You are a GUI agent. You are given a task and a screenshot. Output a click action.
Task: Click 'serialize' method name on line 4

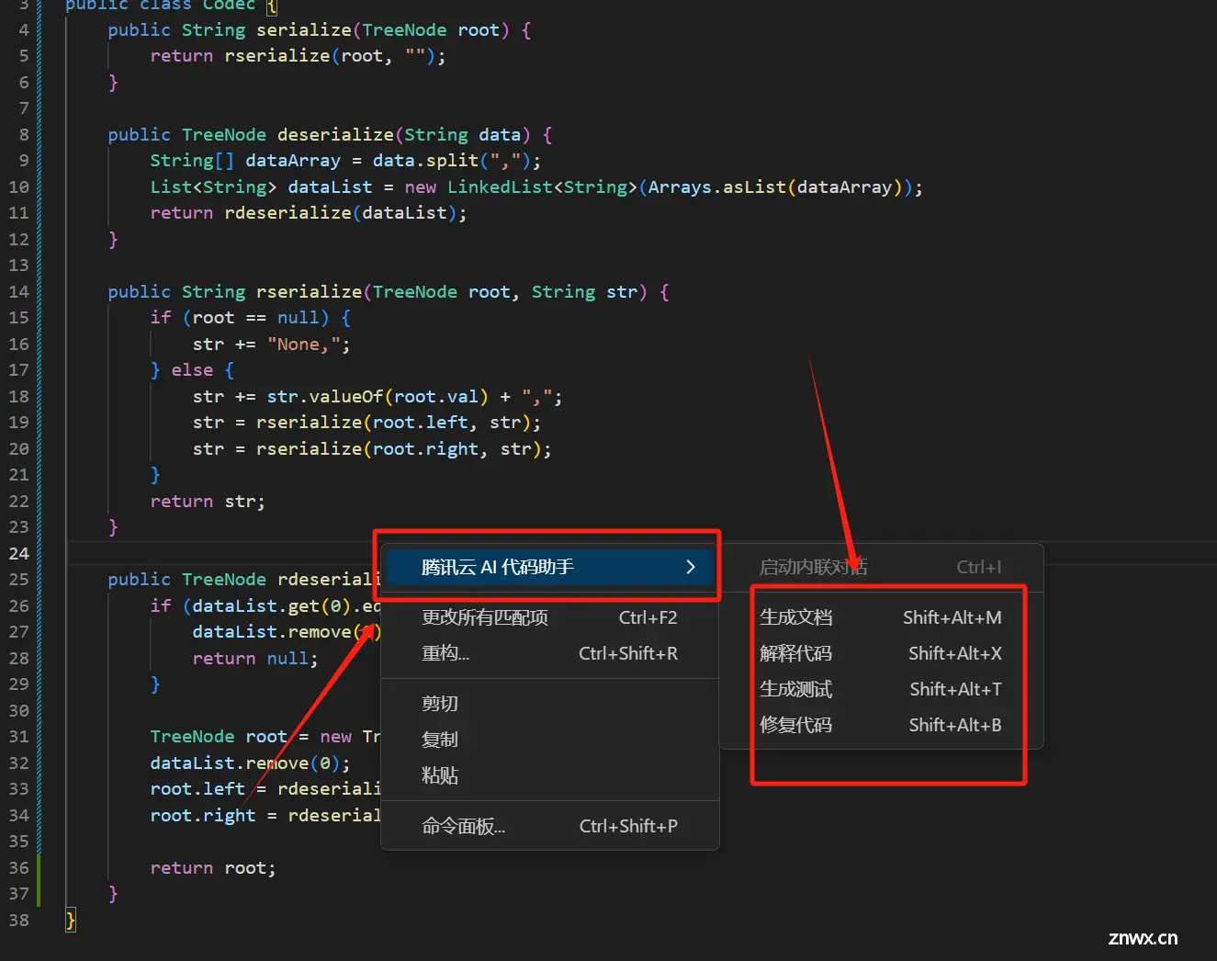303,30
